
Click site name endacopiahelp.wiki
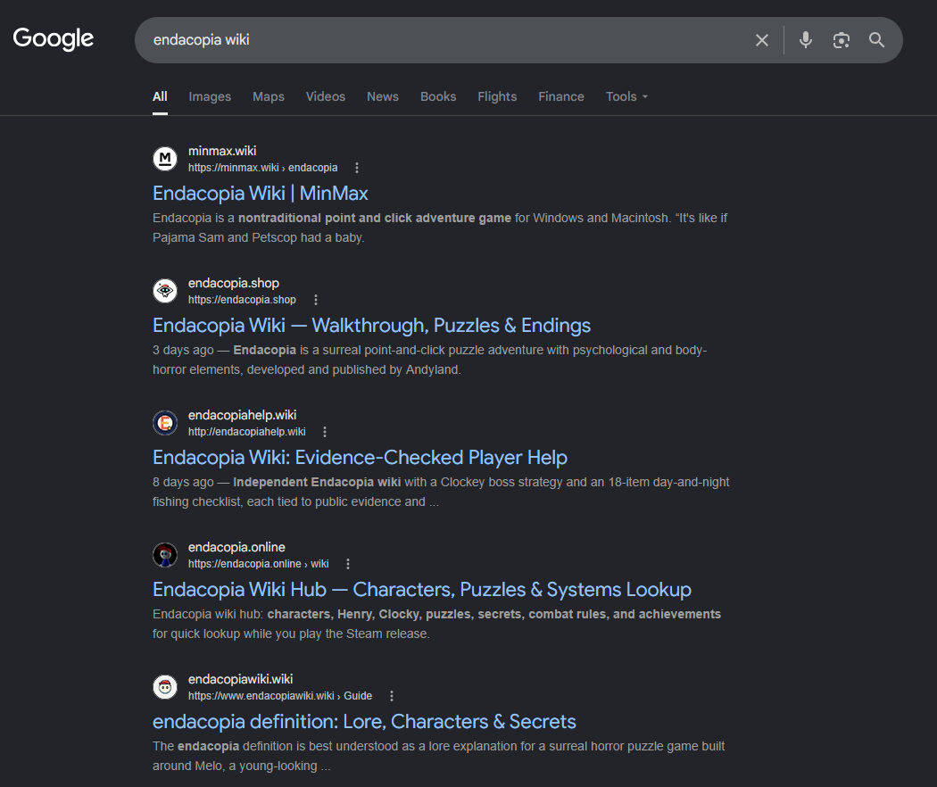[242, 415]
